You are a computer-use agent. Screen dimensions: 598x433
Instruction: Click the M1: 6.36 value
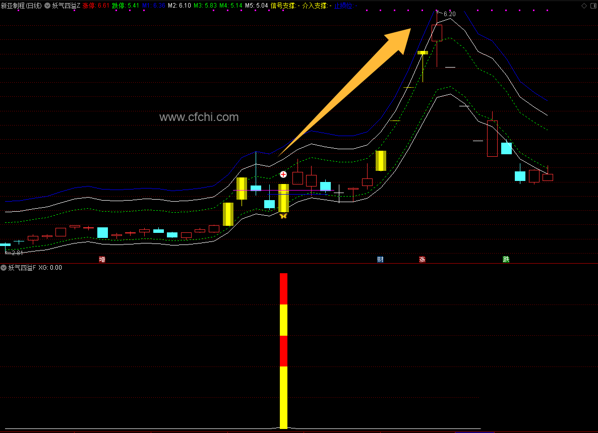[x=154, y=6]
